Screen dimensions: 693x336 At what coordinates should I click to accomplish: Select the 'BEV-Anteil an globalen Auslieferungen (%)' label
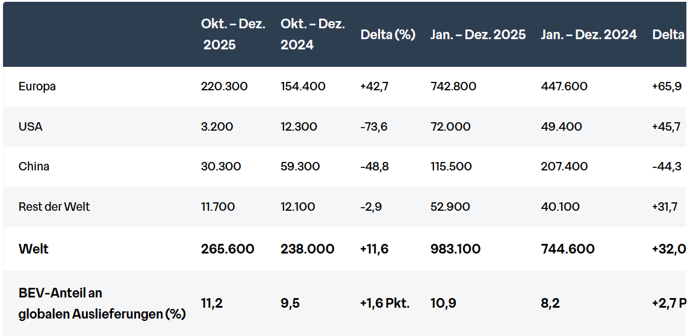click(102, 303)
